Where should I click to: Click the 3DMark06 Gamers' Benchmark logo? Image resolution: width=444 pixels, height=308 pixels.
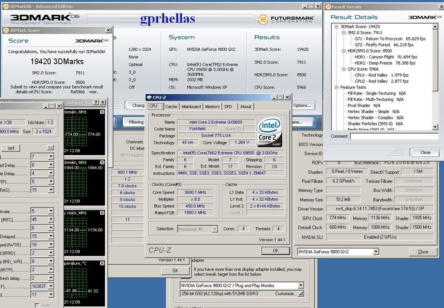point(45,19)
